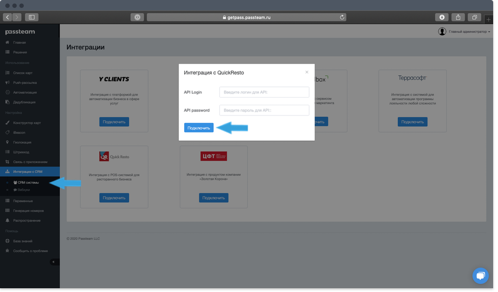Open Автоматизация sidebar item

[x=25, y=92]
